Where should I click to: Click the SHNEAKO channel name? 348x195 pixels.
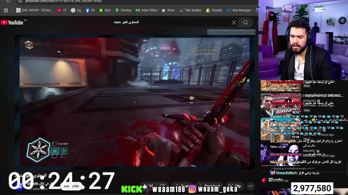[309, 101]
